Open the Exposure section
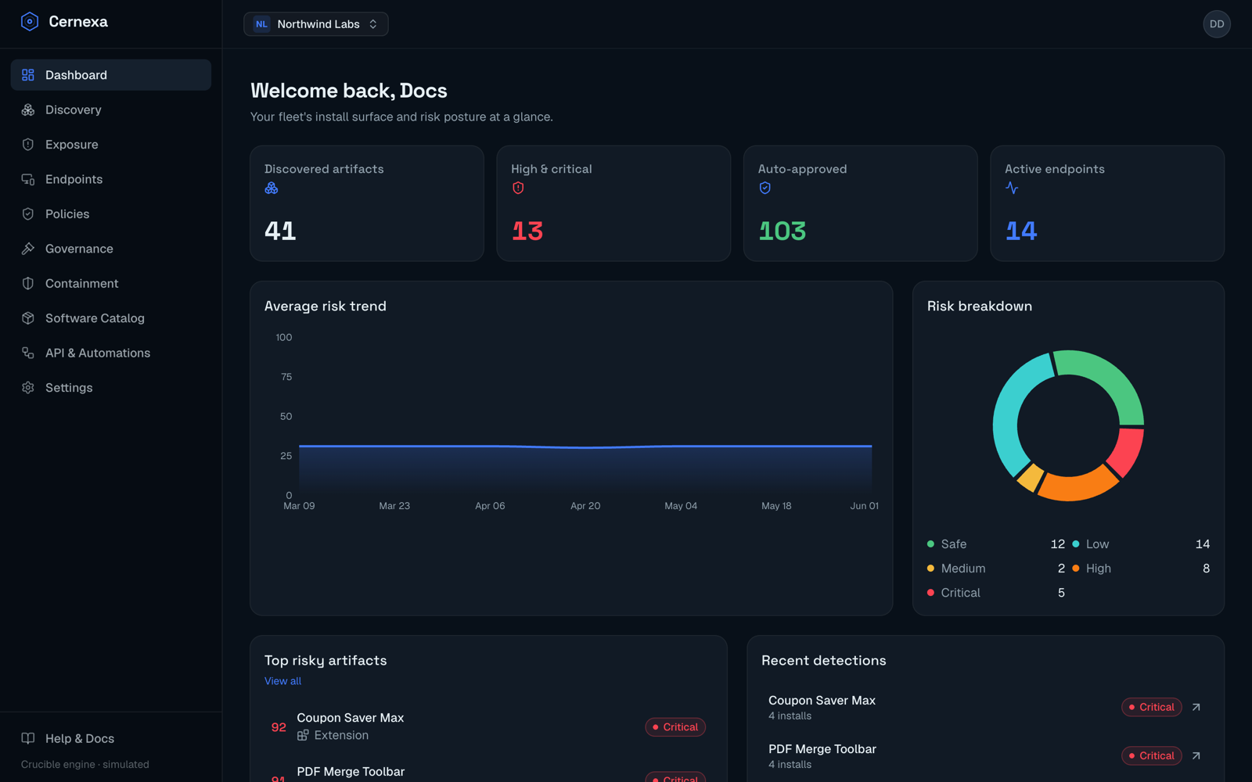The image size is (1252, 782). coord(111,145)
